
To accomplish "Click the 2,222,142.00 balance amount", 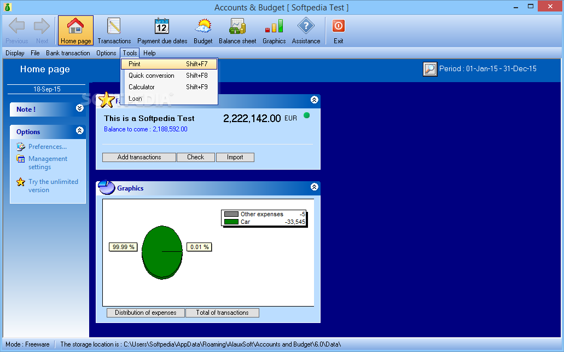I will click(252, 118).
